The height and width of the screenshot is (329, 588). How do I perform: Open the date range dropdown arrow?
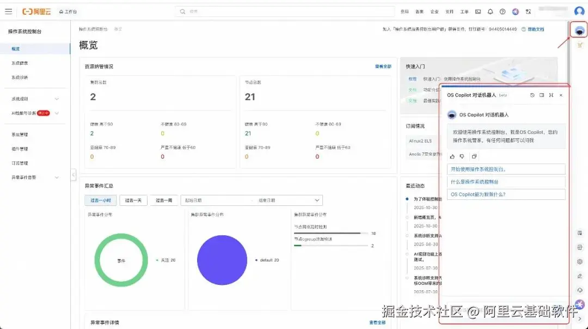317,200
